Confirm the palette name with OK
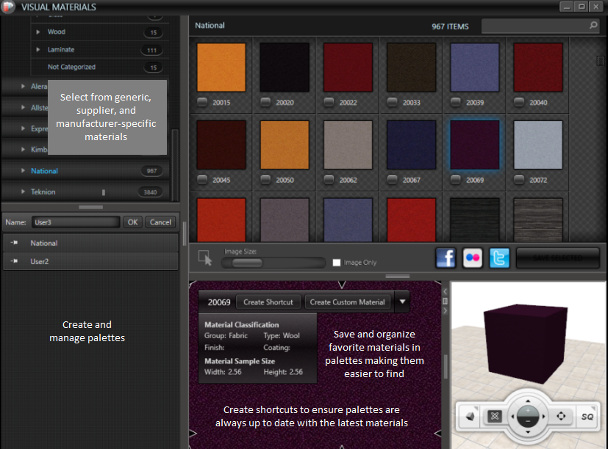 click(x=132, y=222)
